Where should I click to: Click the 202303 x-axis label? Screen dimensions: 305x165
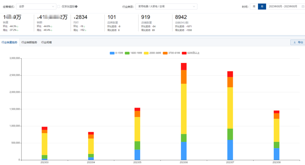click(x=44, y=162)
